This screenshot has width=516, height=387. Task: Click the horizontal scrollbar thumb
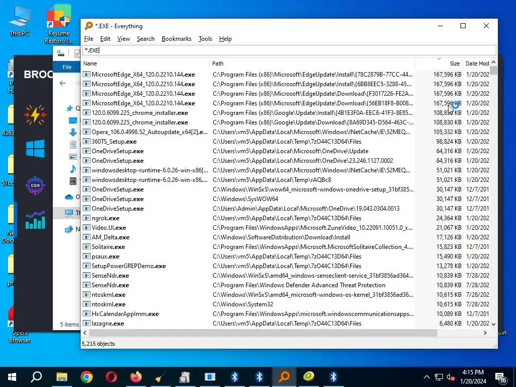[x=263, y=333]
